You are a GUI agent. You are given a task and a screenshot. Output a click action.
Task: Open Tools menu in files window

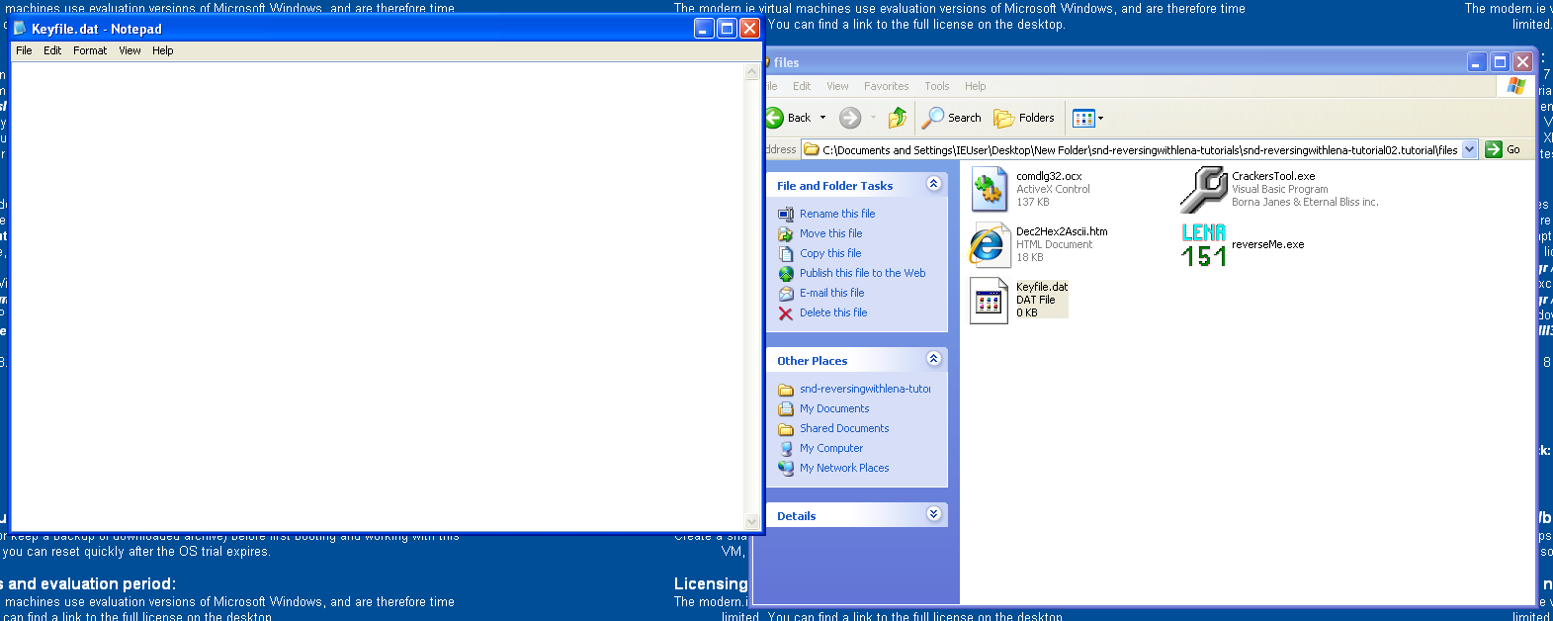(x=937, y=86)
